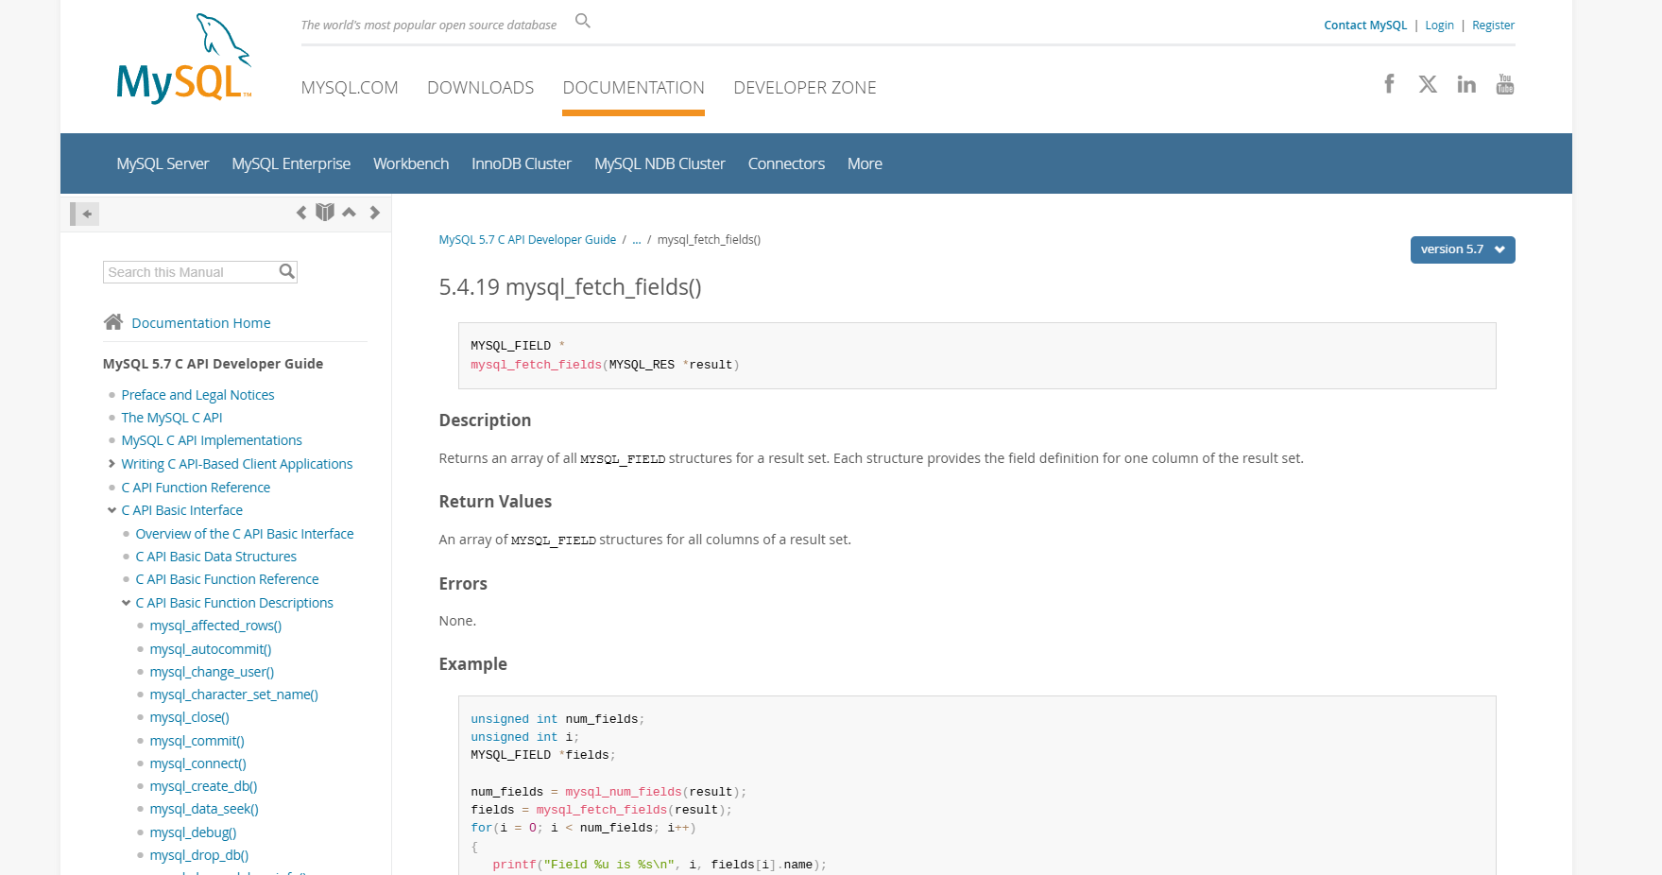Open MySQL LinkedIn icon
The image size is (1662, 875).
point(1466,84)
